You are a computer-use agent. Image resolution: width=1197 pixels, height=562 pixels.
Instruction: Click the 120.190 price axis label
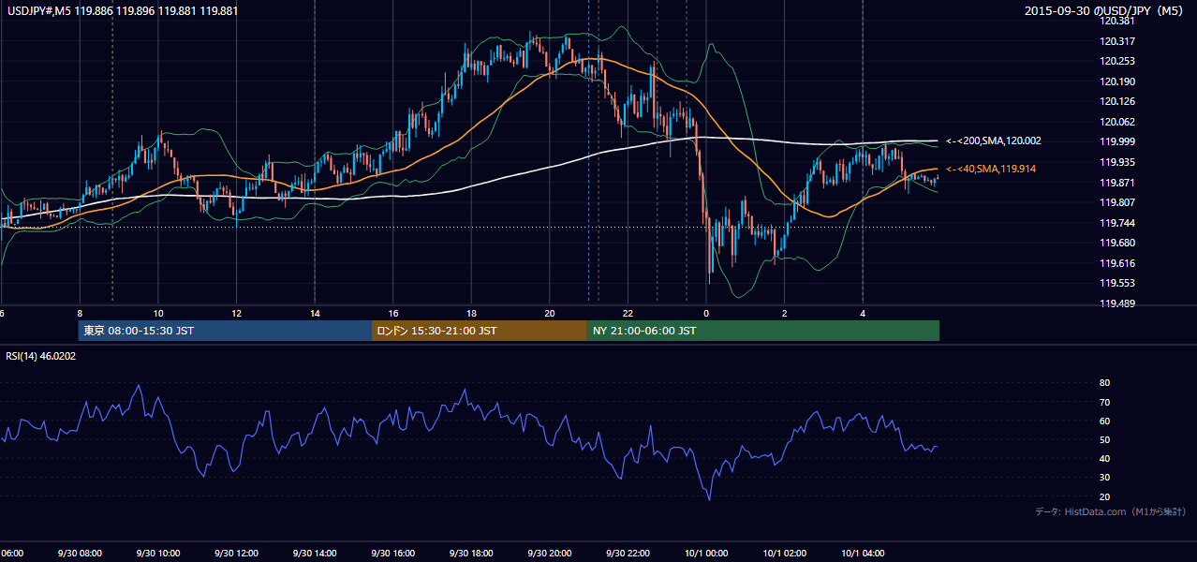pyautogui.click(x=1119, y=81)
